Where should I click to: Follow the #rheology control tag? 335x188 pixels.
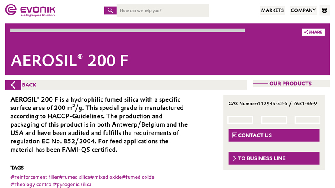tap(31, 184)
